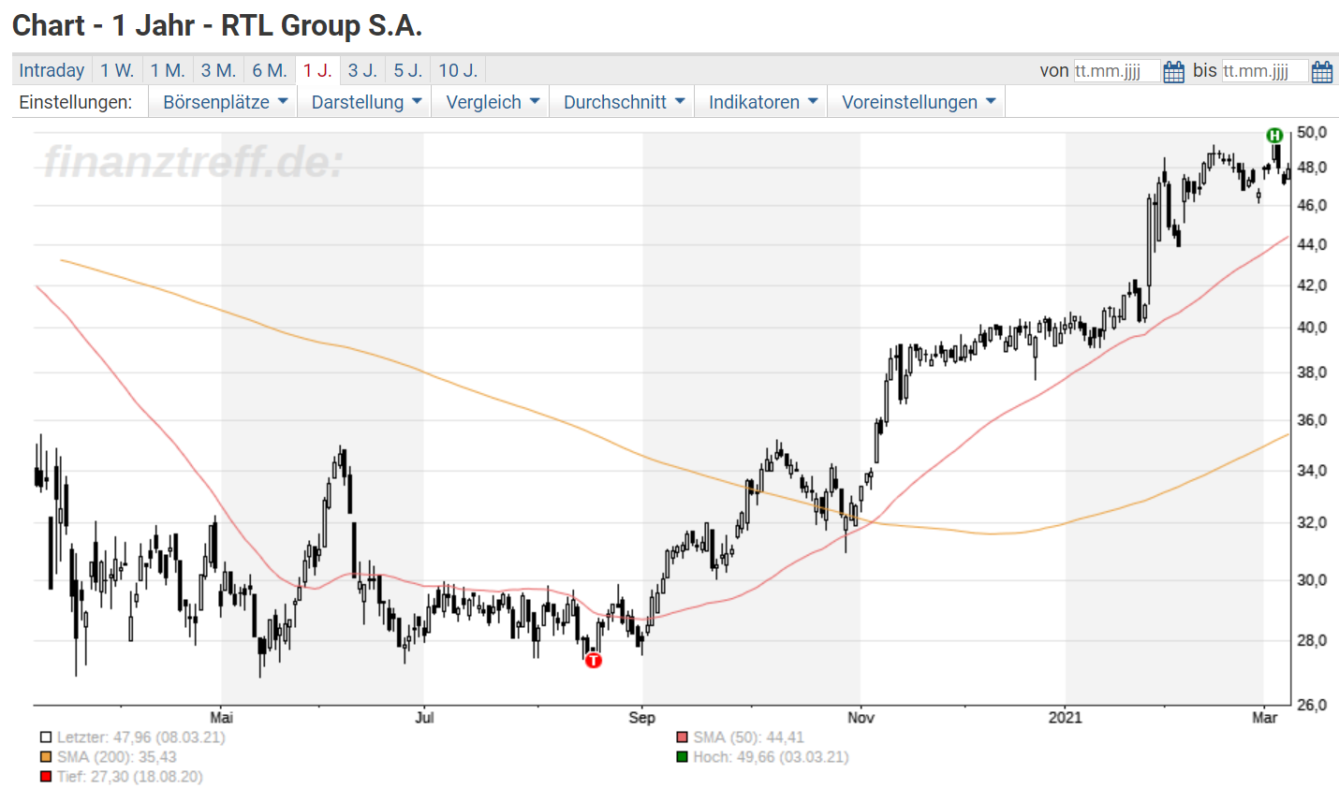Click the 'Mar' x-axis label
This screenshot has width=1339, height=803.
pos(1265,718)
